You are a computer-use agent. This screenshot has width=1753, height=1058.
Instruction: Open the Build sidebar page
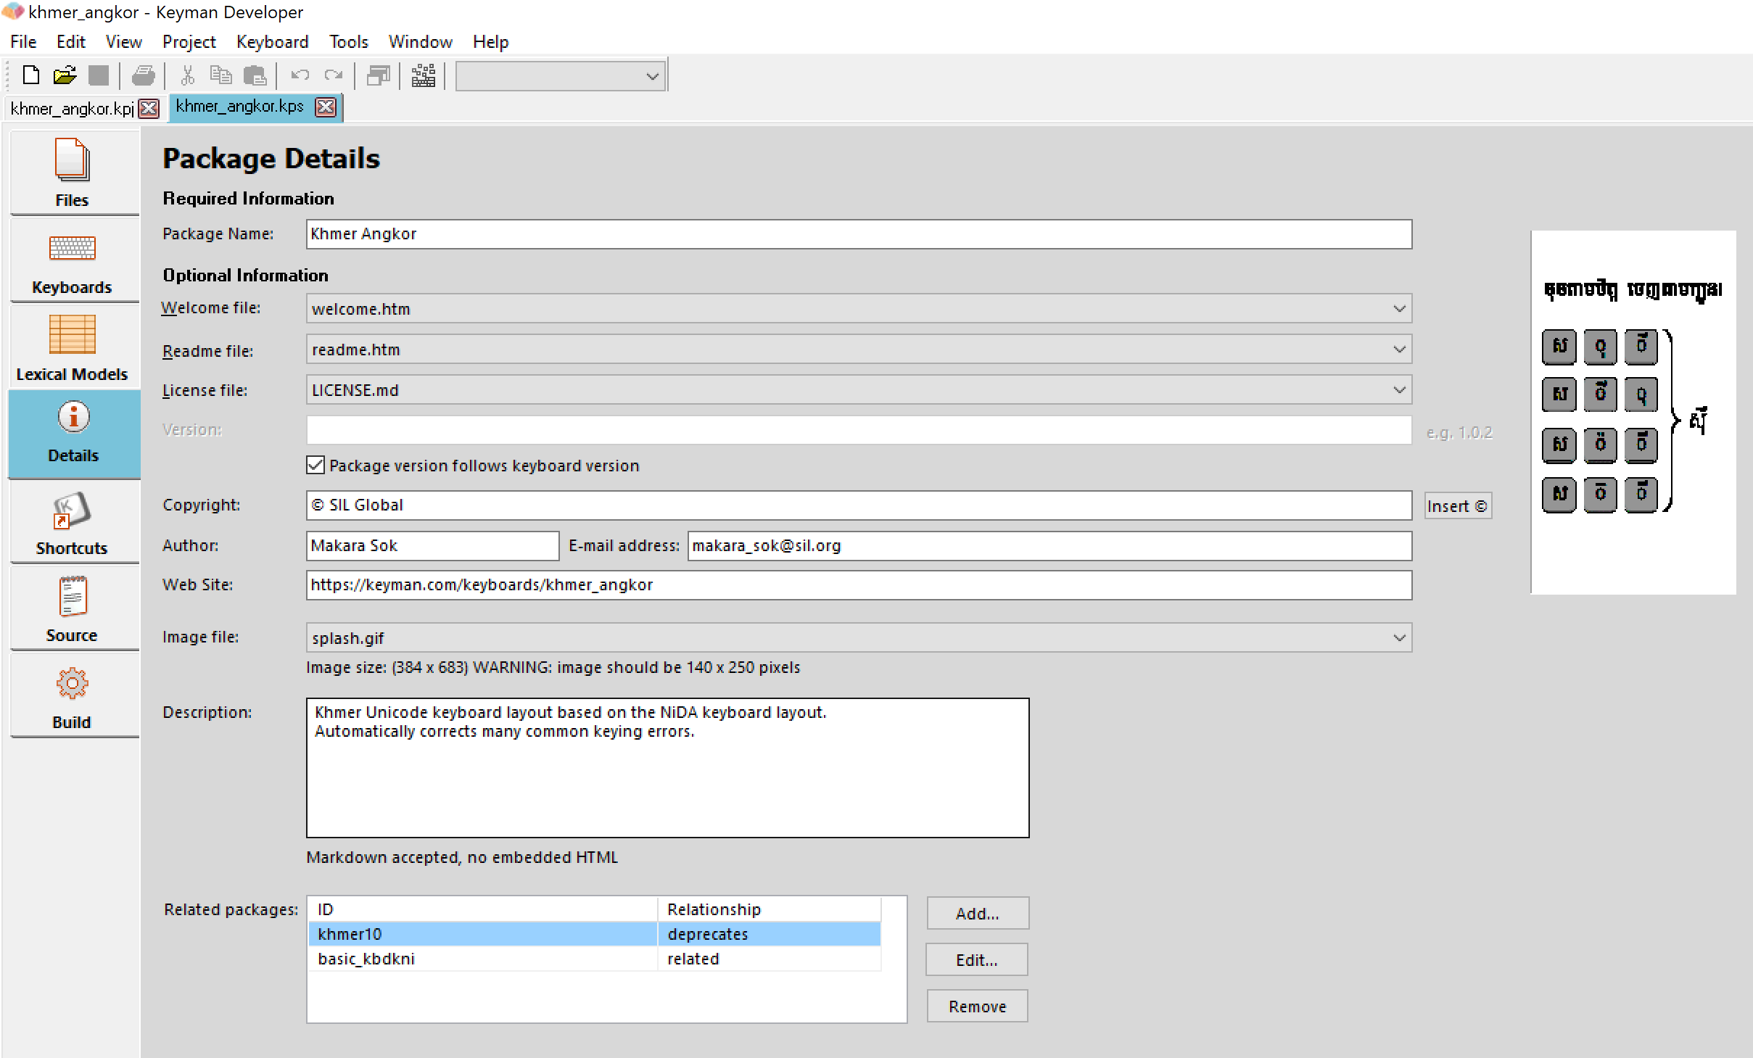[x=75, y=695]
